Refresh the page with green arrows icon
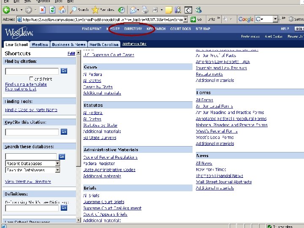The image size is (304, 228). click(52, 10)
